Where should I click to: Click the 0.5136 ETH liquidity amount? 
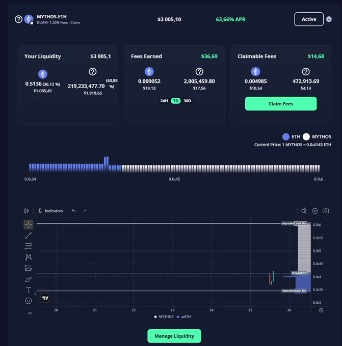pos(33,84)
